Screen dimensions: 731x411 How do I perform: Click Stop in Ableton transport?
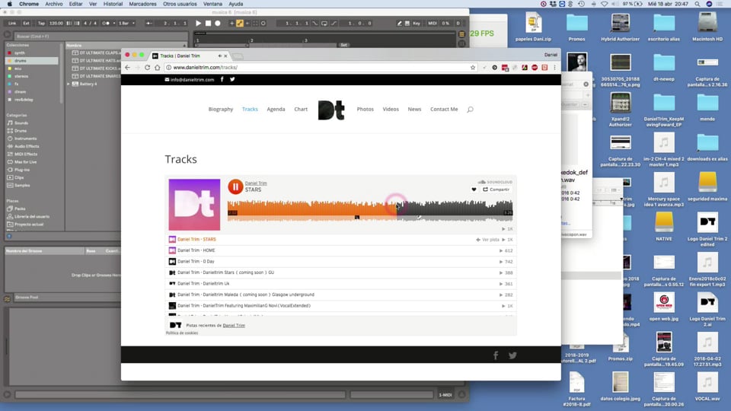click(208, 23)
